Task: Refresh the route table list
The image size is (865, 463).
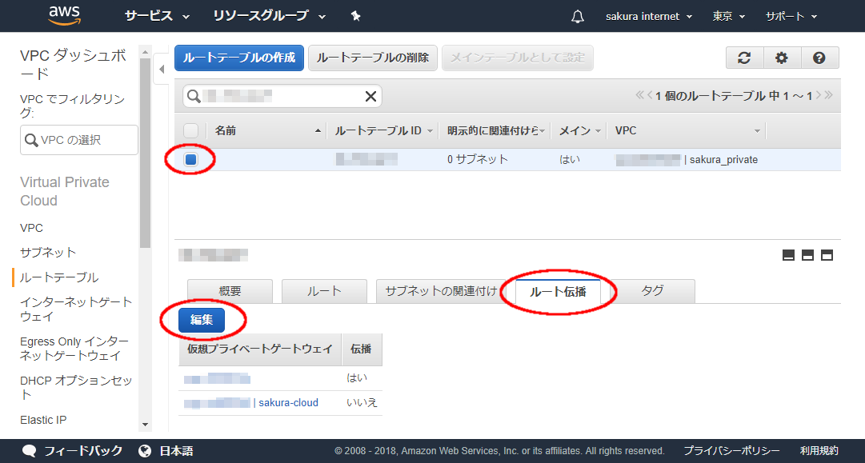Action: pos(744,58)
